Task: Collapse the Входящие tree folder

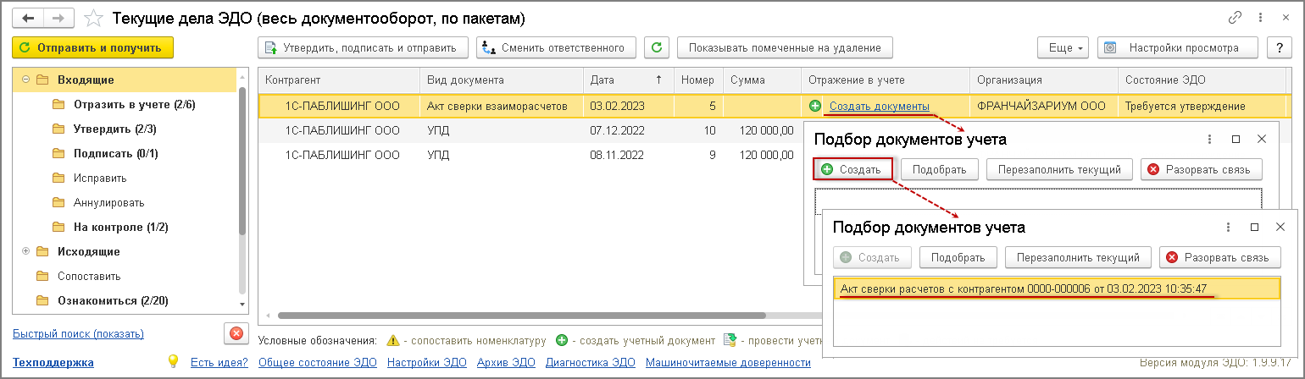Action: [26, 80]
